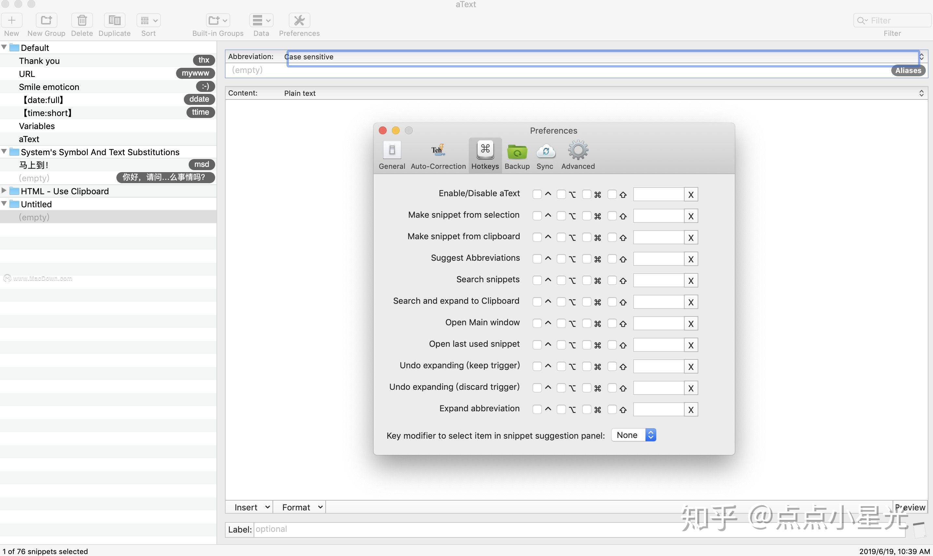
Task: Open the Format menu
Action: 299,507
